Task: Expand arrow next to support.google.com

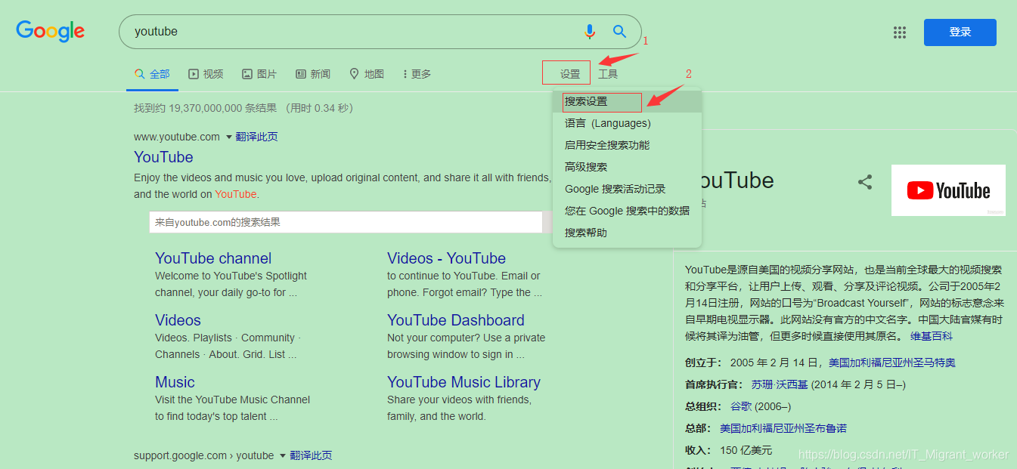Action: [283, 456]
